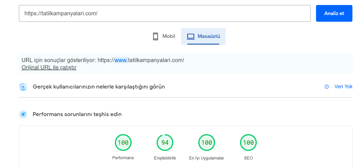Image resolution: width=363 pixels, height=167 pixels.
Task: Click the En İyi Uygulamalar label
Action: pyautogui.click(x=207, y=158)
